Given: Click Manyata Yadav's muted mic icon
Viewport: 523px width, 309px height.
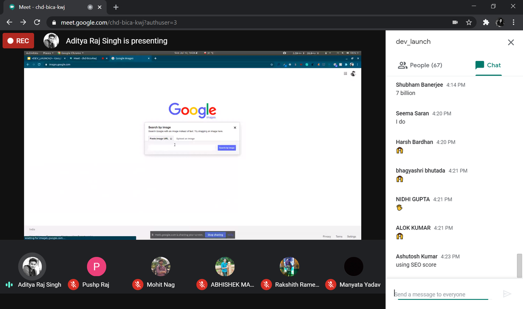Looking at the screenshot, I should pyautogui.click(x=331, y=285).
